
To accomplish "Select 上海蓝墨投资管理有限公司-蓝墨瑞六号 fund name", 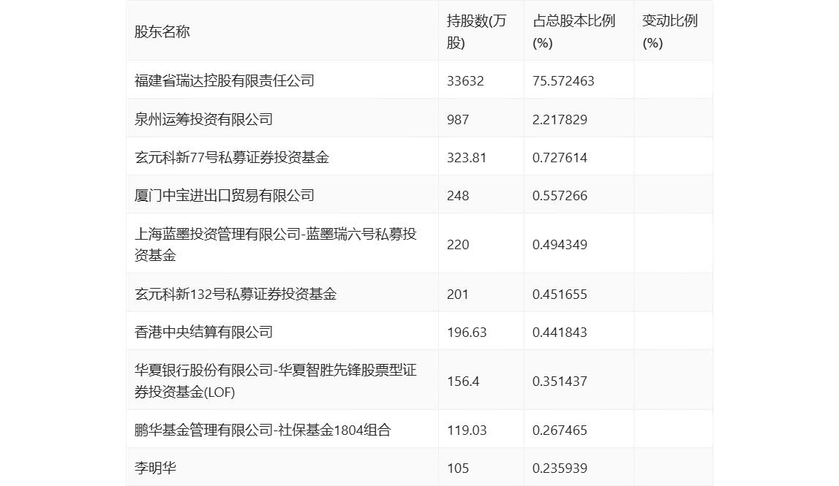I will coord(276,244).
